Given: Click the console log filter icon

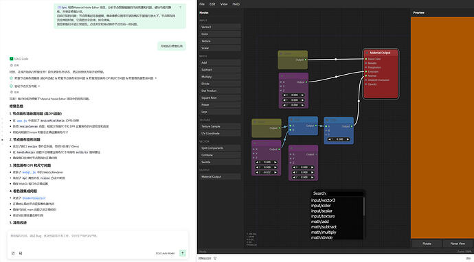Looking at the screenshot, I should click(215, 259).
